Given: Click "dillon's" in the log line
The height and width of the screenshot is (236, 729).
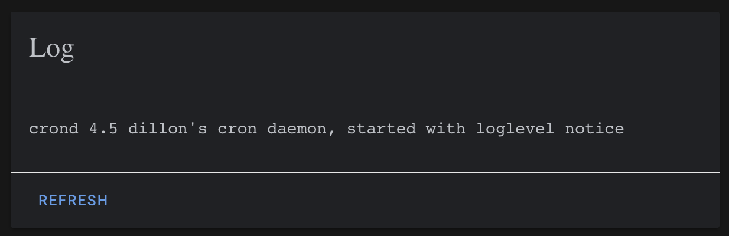Looking at the screenshot, I should pyautogui.click(x=168, y=128).
